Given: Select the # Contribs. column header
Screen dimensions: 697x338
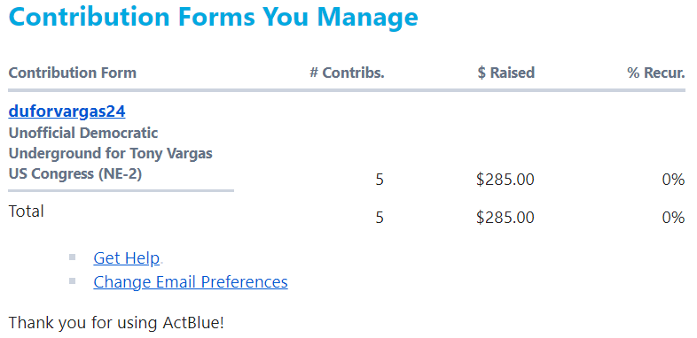Looking at the screenshot, I should pos(347,73).
